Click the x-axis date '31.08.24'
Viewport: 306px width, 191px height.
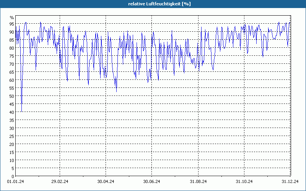tap(198, 181)
